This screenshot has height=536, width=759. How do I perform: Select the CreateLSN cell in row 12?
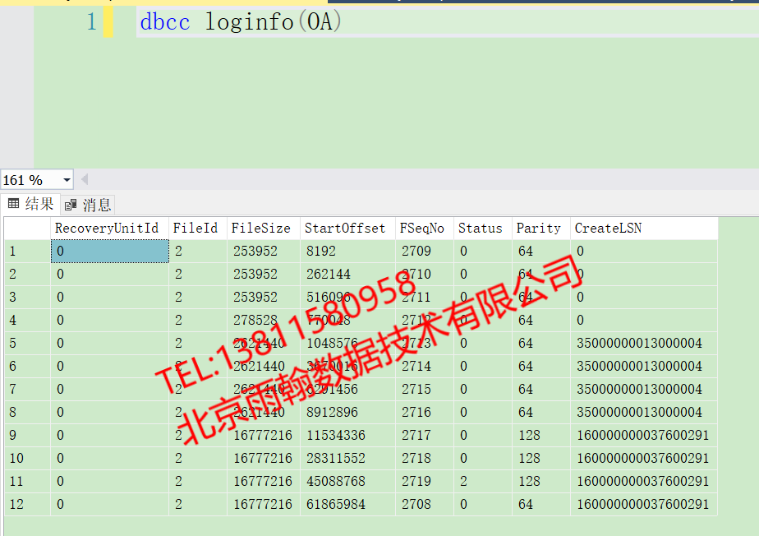pyautogui.click(x=644, y=505)
